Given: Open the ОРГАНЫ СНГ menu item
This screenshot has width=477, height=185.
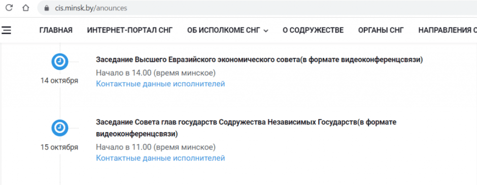Looking at the screenshot, I should 381,30.
